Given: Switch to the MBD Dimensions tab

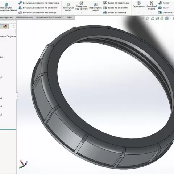Looking at the screenshot, I should pos(24,18).
